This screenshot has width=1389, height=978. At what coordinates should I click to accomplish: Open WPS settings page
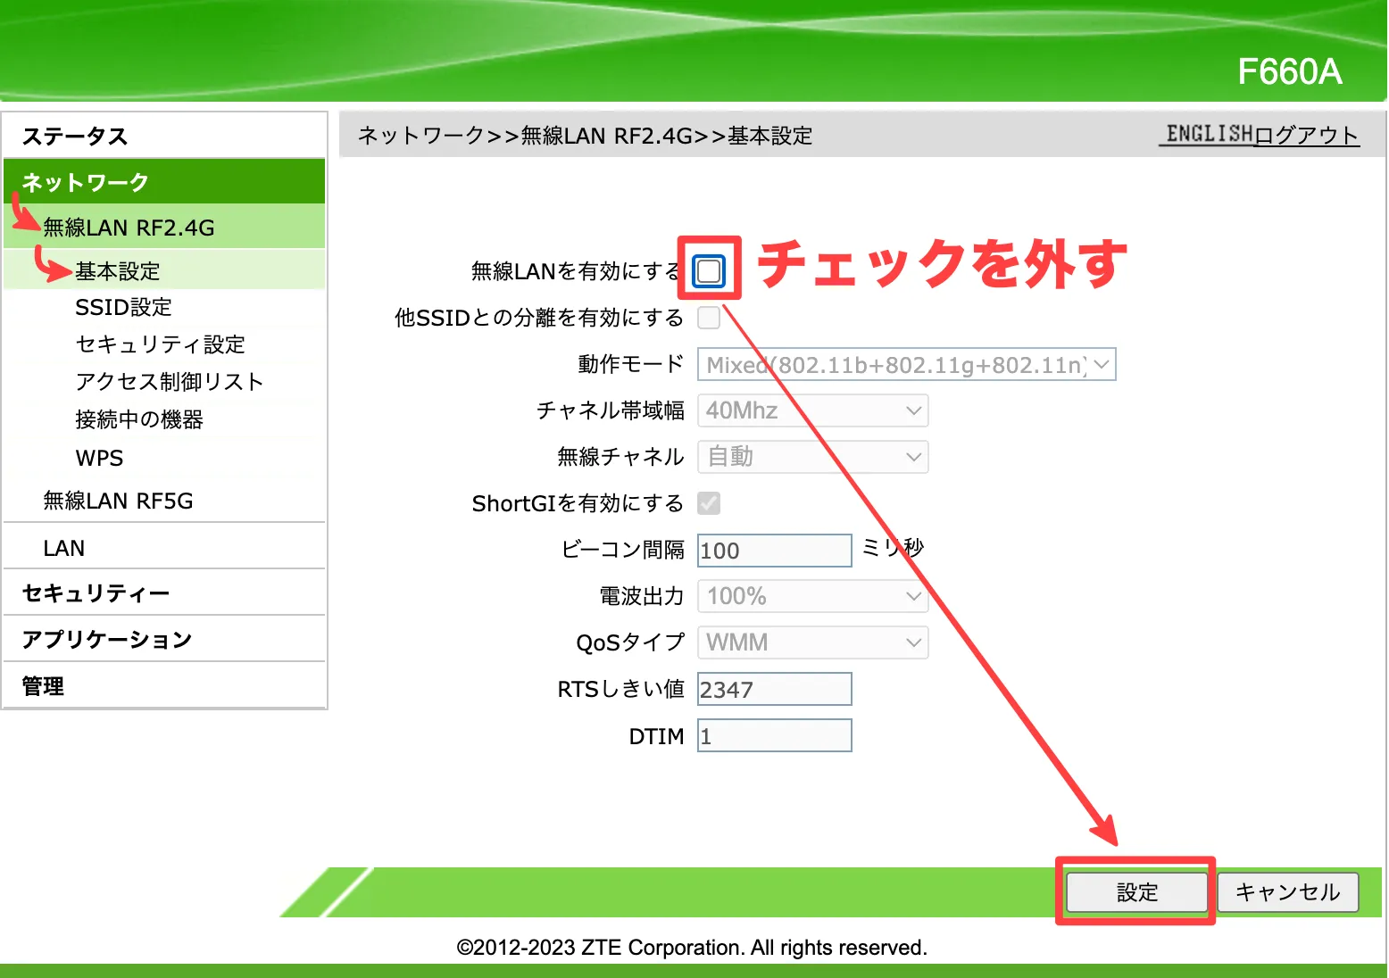click(x=99, y=458)
